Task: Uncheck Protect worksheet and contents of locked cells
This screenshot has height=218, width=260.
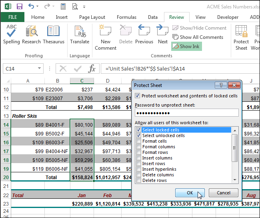Action: tap(137, 96)
